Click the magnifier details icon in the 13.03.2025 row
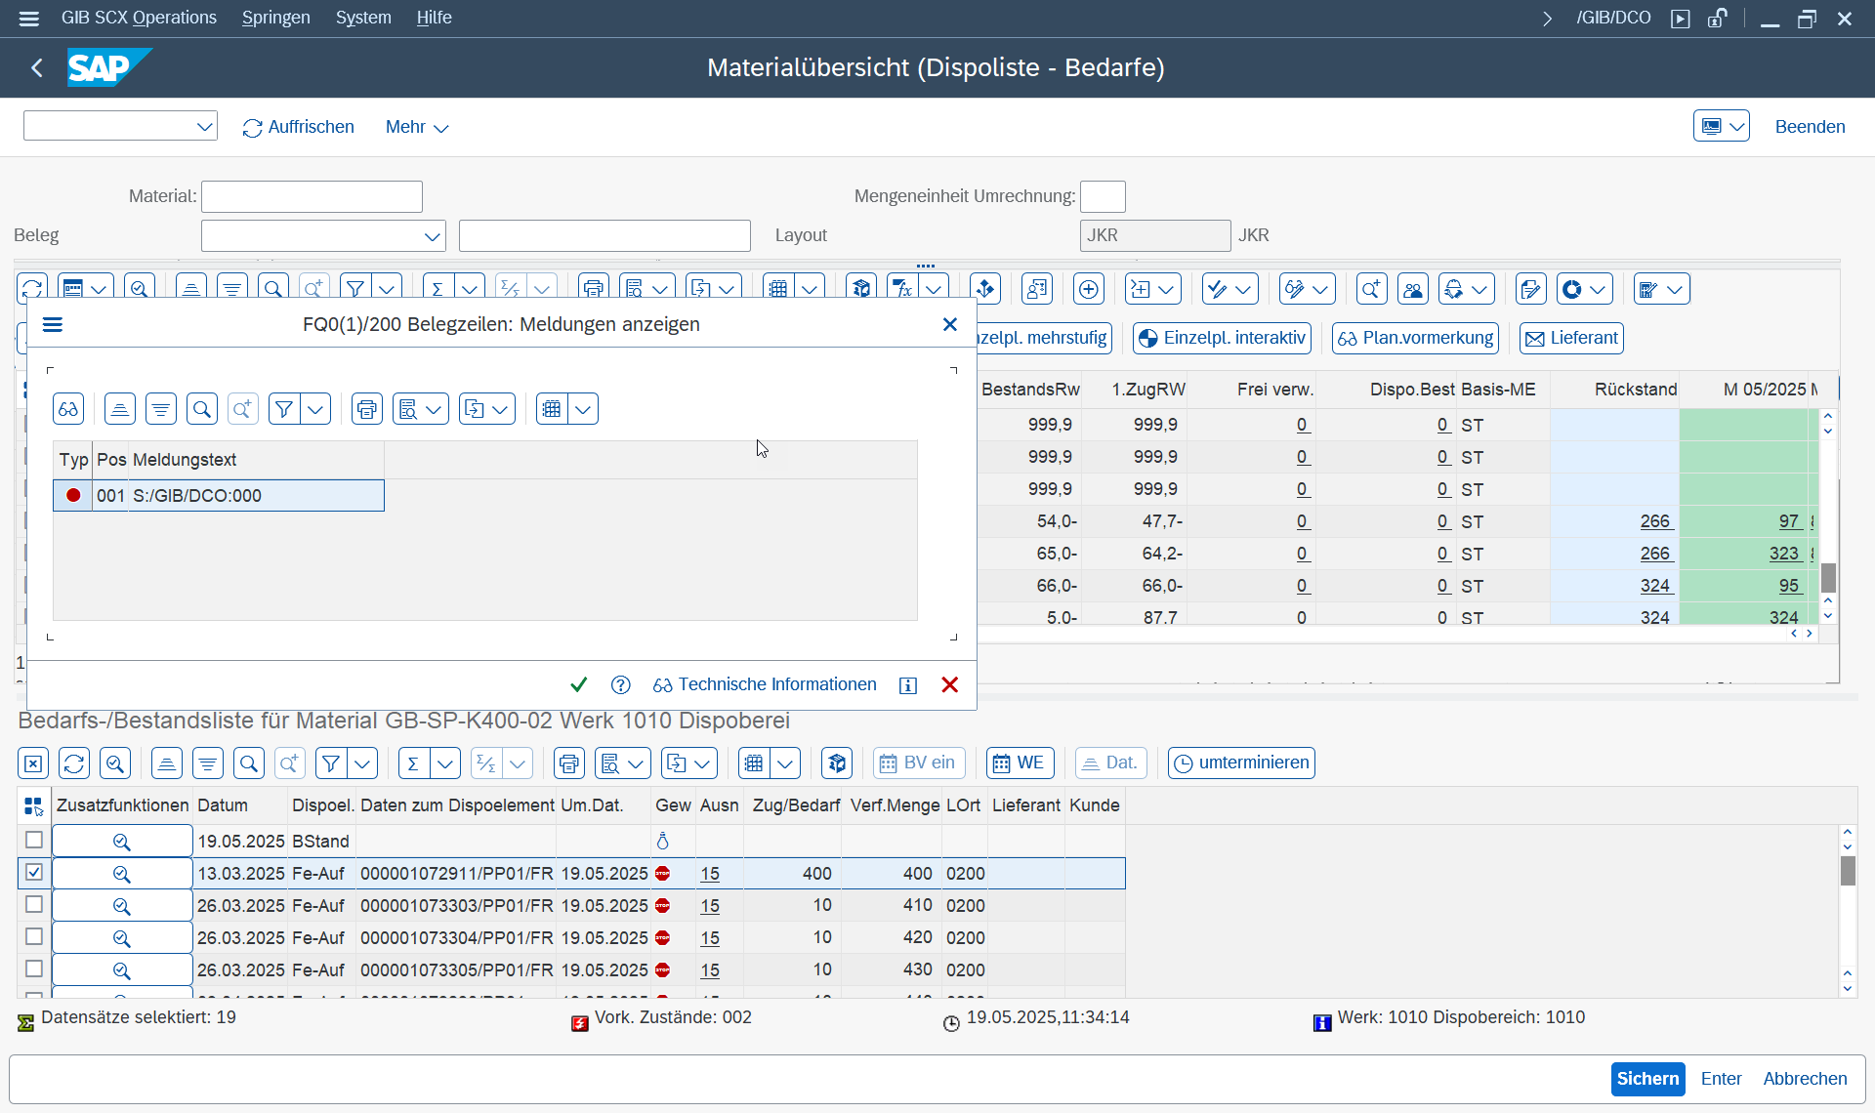Image resolution: width=1875 pixels, height=1113 pixels. point(122,874)
